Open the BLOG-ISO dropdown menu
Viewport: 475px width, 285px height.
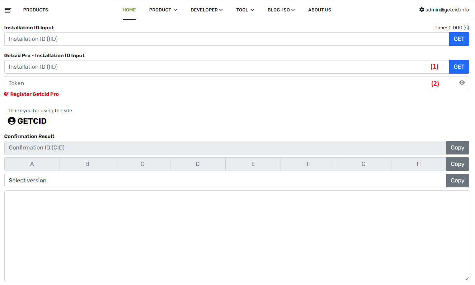281,10
